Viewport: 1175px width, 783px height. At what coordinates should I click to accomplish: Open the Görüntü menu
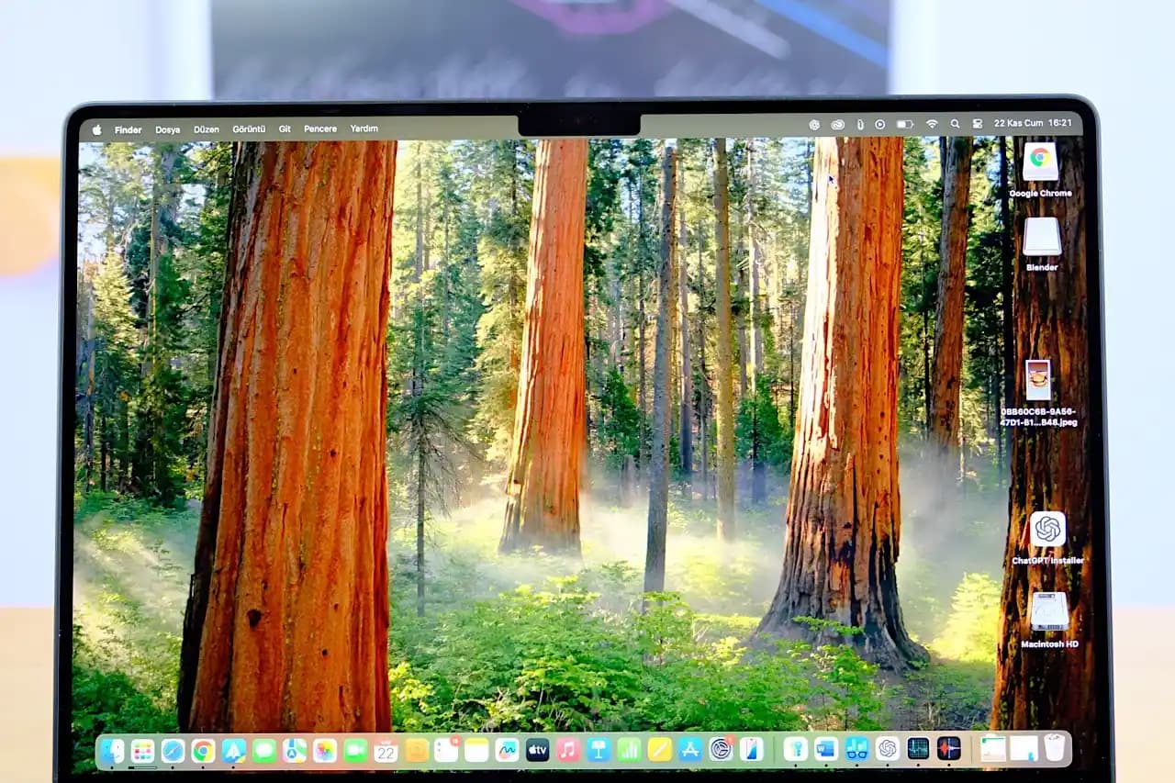[x=249, y=129]
